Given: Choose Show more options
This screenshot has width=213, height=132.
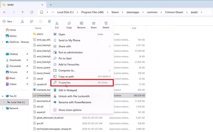Looking at the screenshot, I should coord(82,110).
